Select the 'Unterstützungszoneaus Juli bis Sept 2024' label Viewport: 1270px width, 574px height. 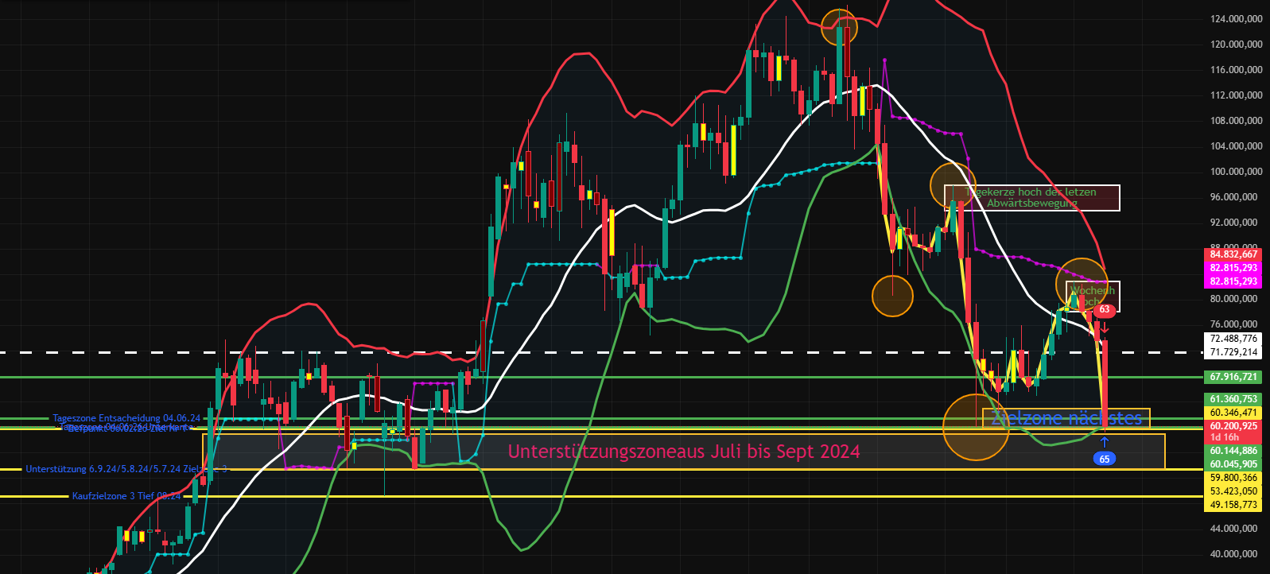click(x=684, y=452)
